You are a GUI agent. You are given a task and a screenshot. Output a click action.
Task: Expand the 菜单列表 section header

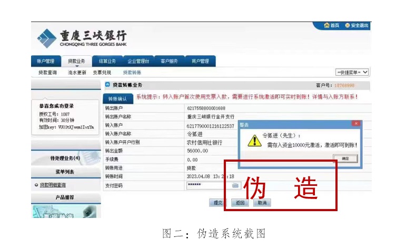point(65,172)
